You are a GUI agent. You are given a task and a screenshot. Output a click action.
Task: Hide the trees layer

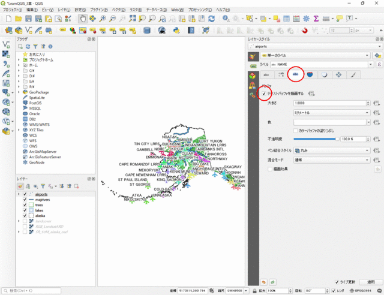click(x=25, y=205)
